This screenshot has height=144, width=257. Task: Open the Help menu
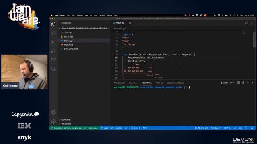pos(116,15)
